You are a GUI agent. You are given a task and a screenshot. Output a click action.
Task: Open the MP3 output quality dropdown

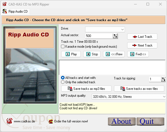(129, 97)
